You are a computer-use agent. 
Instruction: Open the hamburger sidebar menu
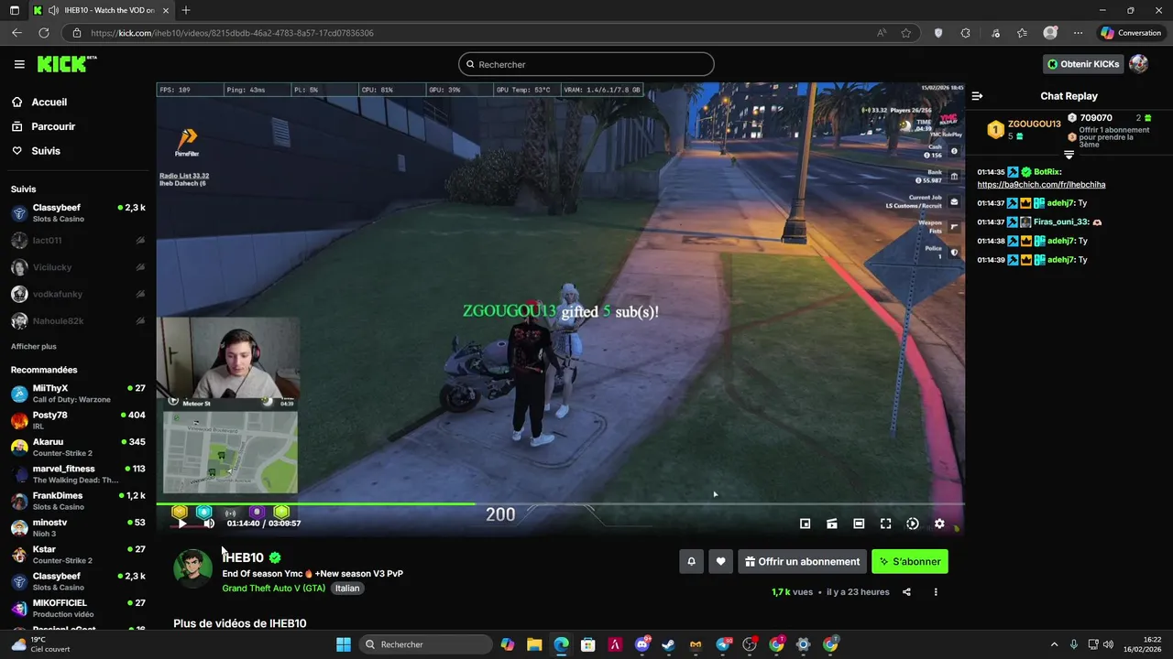(19, 64)
